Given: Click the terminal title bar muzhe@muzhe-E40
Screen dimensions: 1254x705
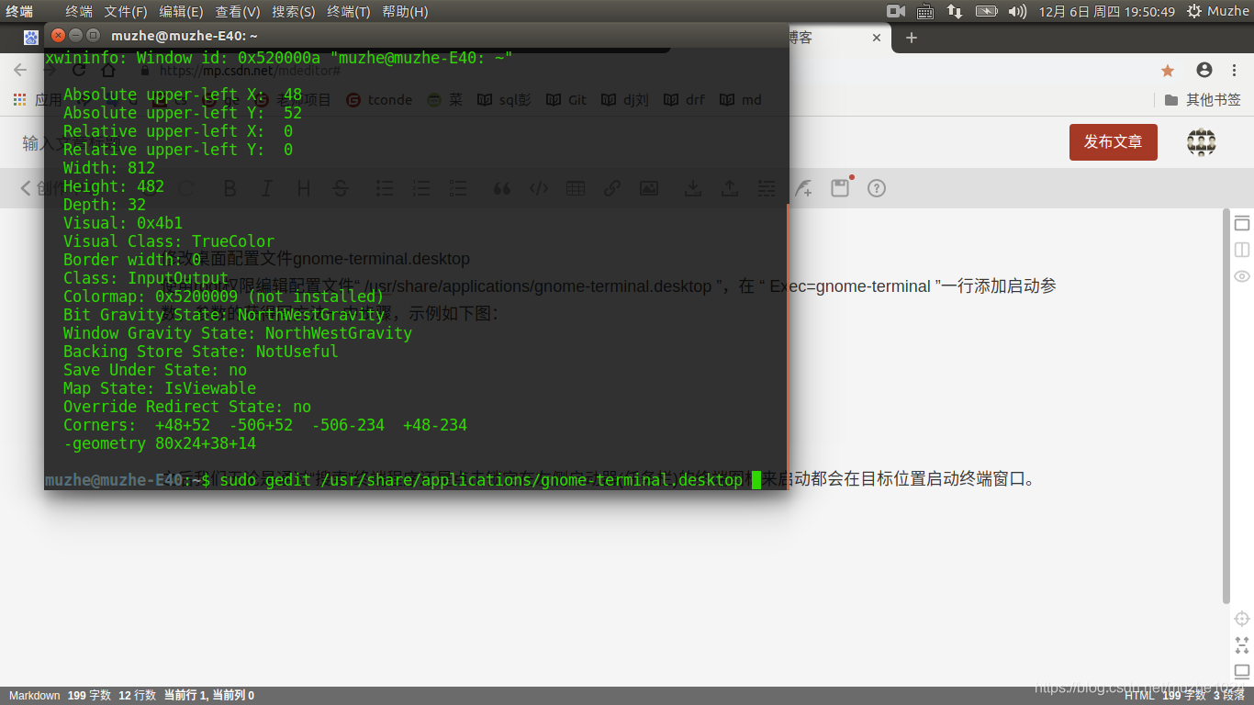Looking at the screenshot, I should 417,36.
